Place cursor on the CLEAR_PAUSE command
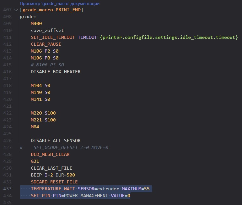Viewport: 242px width, 205px height. [46, 44]
